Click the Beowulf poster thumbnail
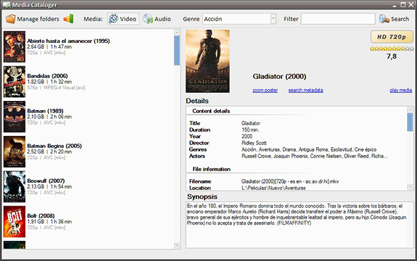 coord(14,187)
